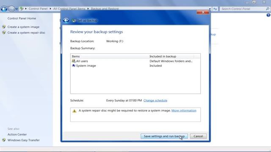The image size is (271, 152).
Task: Select the All users row
Action: pyautogui.click(x=135, y=61)
